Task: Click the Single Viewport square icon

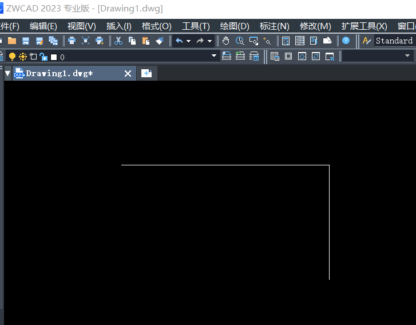Action: pyautogui.click(x=288, y=56)
